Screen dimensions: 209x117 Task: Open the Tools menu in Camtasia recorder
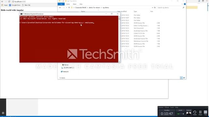point(172,107)
